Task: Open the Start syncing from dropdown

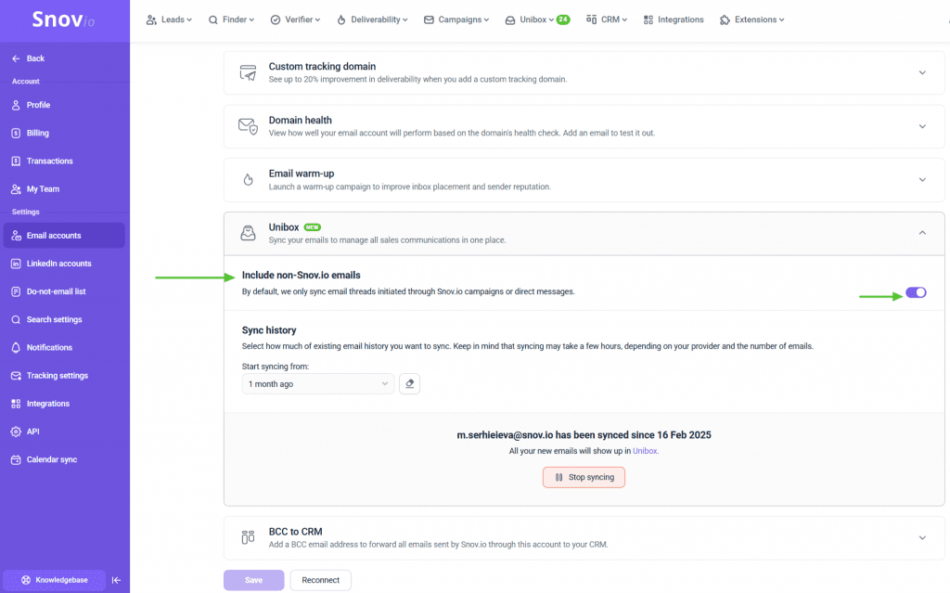Action: click(x=317, y=383)
